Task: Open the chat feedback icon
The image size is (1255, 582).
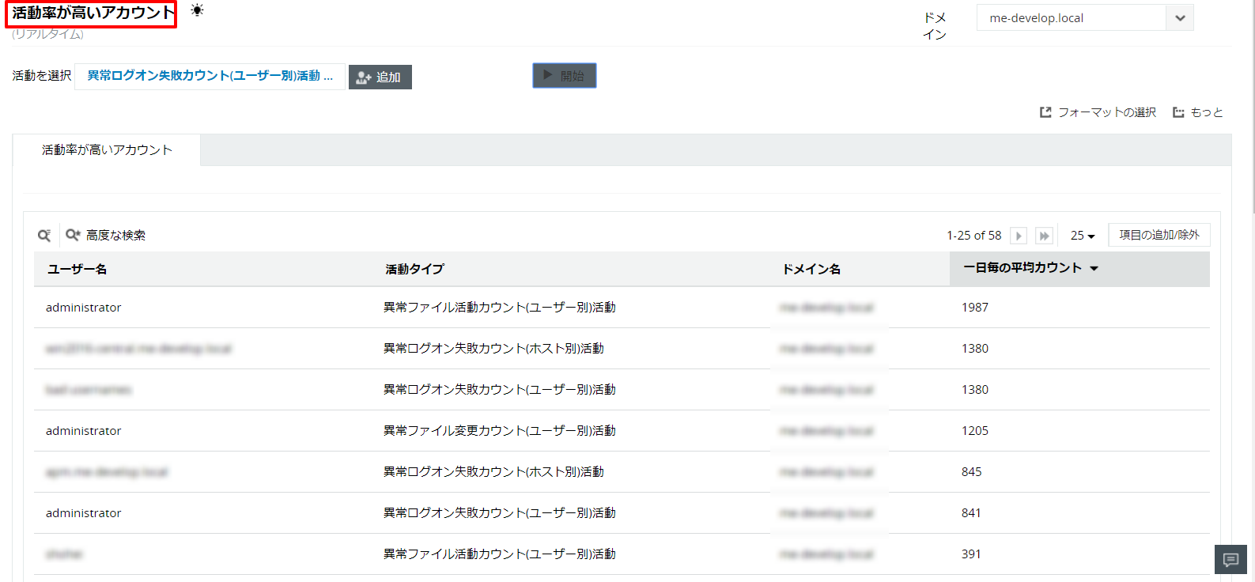Action: [1230, 560]
